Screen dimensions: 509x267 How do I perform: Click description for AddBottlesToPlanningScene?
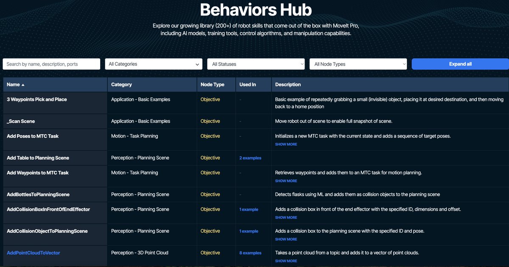coord(358,194)
